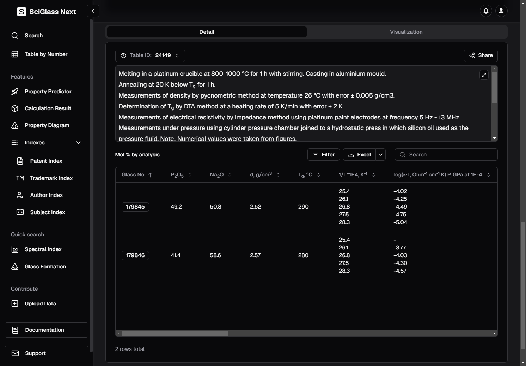The height and width of the screenshot is (366, 526).
Task: Open Property Diagram in the sidebar
Action: [x=47, y=125]
